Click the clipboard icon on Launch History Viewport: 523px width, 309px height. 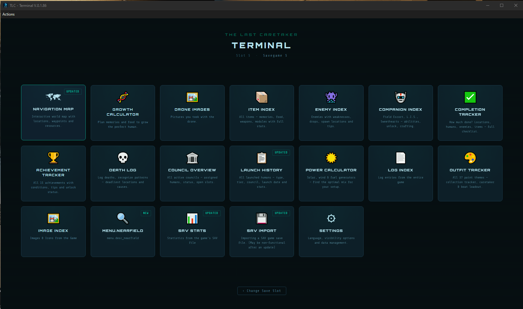click(x=261, y=158)
